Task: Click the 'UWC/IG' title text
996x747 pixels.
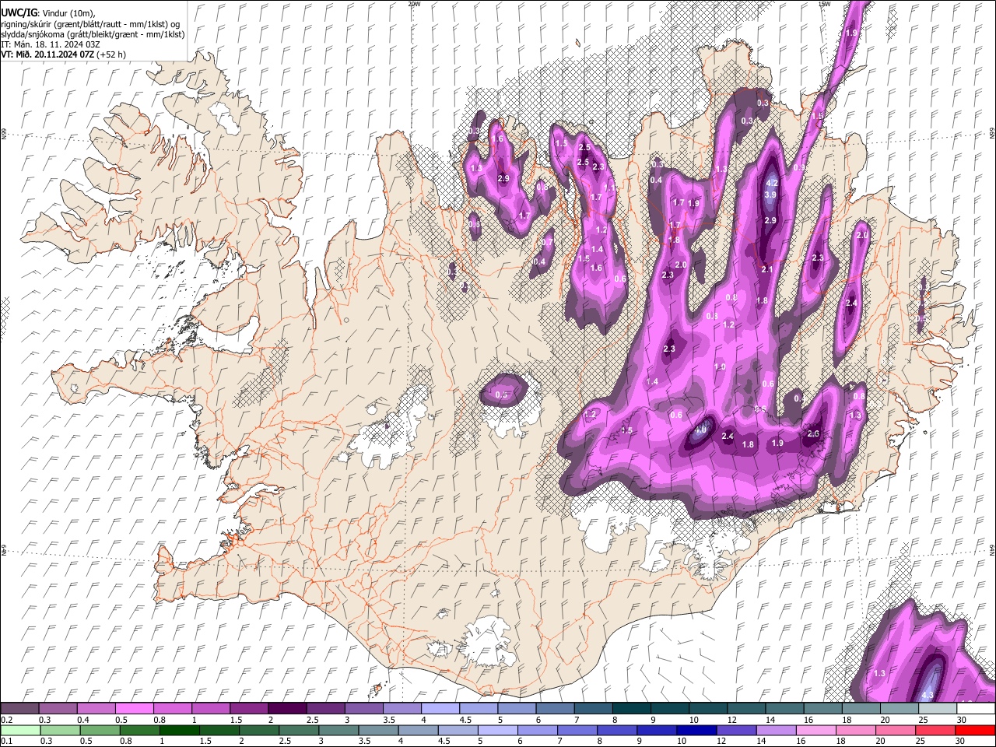Action: pos(18,13)
